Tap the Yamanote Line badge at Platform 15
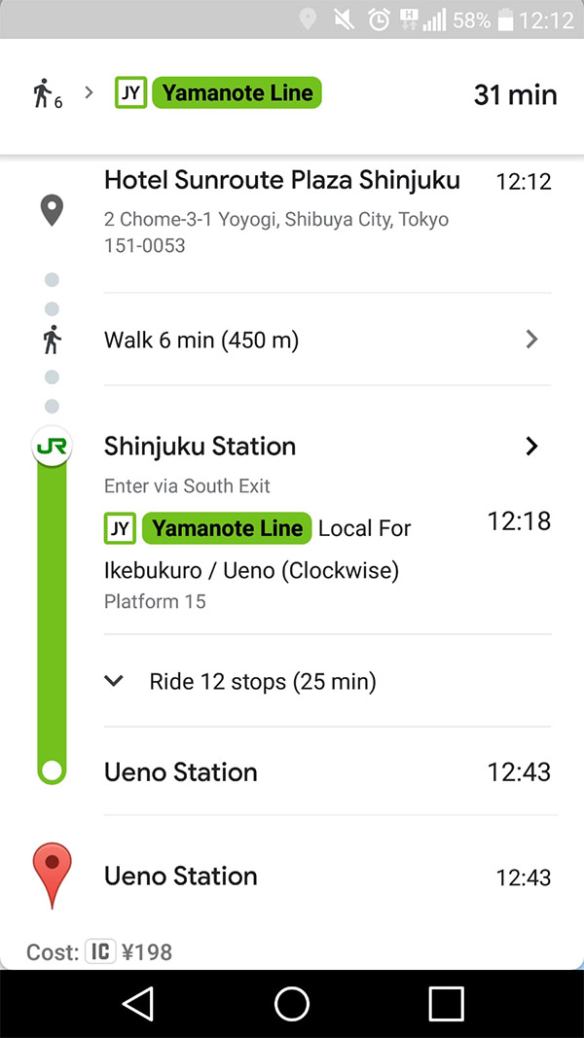Screen dimensions: 584x1038 [x=227, y=528]
